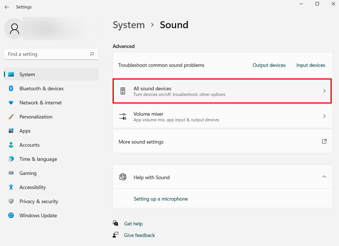
Task: Click the Get help headset icon
Action: pos(115,223)
